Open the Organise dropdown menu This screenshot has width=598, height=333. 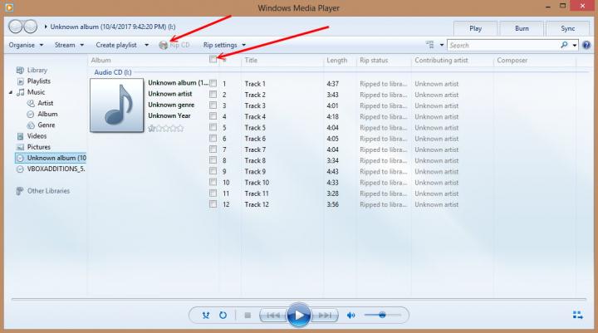pos(26,45)
